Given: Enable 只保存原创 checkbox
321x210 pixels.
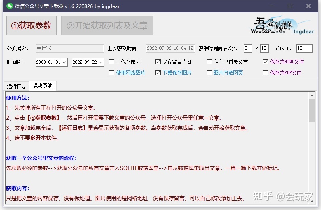Looking at the screenshot, I should click(111, 62).
